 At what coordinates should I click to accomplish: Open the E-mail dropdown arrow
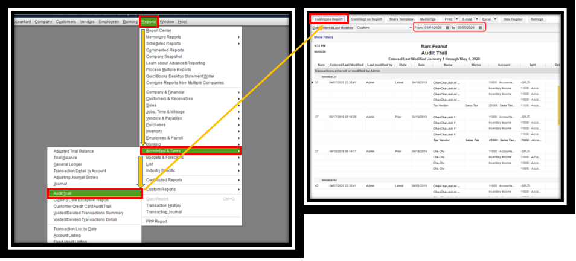[477, 19]
